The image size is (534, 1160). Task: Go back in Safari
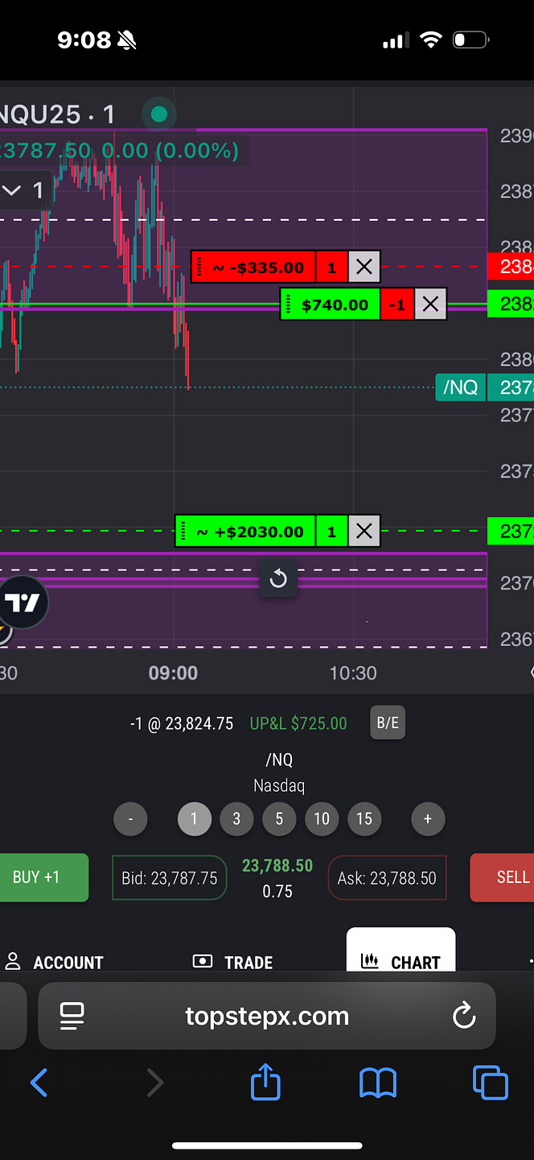pyautogui.click(x=39, y=1083)
